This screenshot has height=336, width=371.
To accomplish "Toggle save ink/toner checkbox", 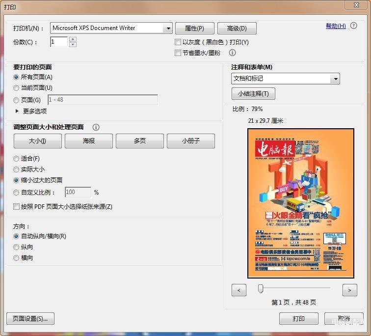I will pos(178,53).
